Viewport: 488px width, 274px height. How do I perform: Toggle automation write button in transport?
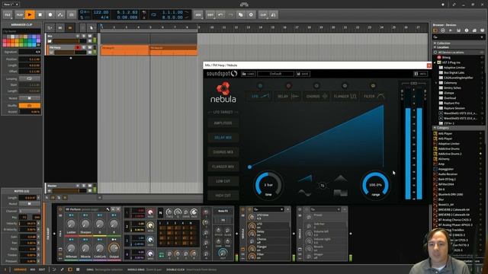(60, 14)
